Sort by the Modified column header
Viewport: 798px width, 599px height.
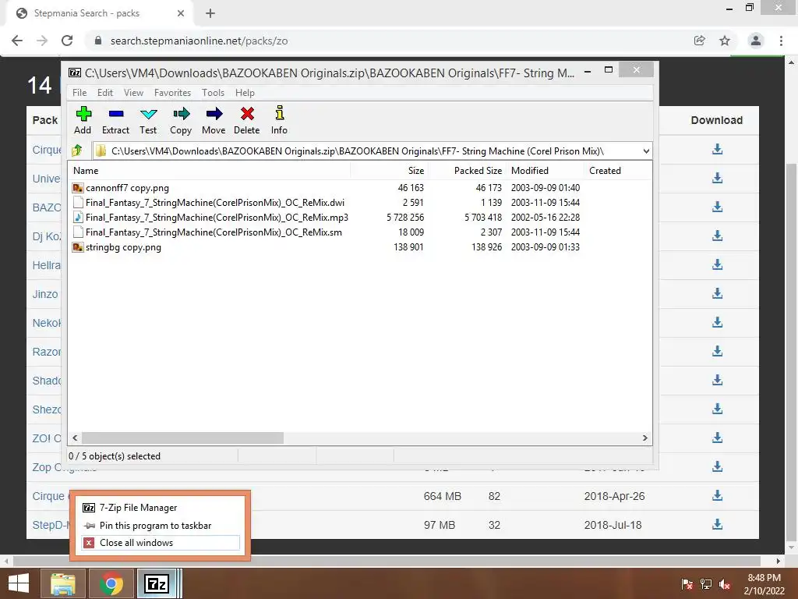pyautogui.click(x=545, y=171)
